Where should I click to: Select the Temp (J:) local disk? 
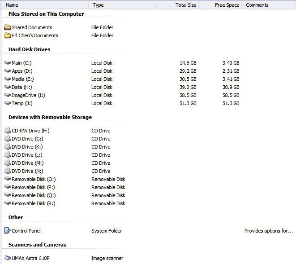click(22, 103)
